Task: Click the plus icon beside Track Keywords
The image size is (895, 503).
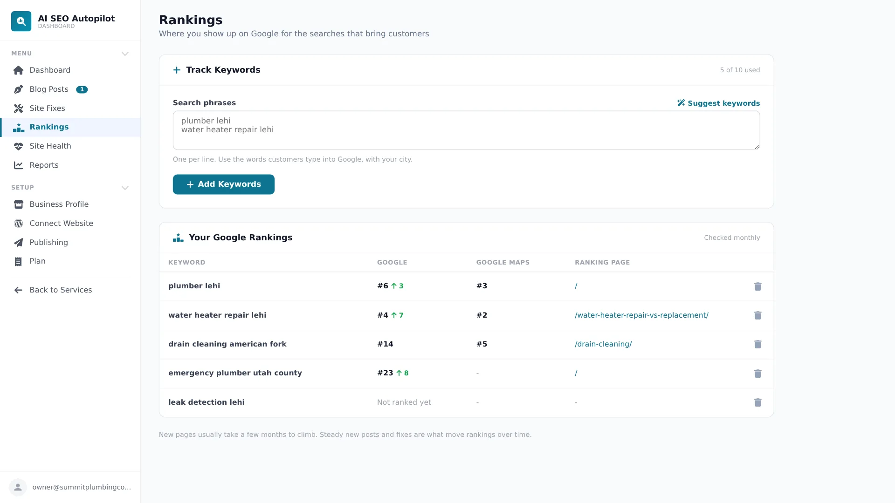Action: (x=177, y=70)
